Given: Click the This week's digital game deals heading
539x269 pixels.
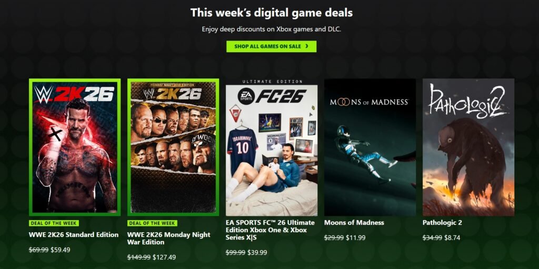Looking at the screenshot, I should (x=272, y=13).
